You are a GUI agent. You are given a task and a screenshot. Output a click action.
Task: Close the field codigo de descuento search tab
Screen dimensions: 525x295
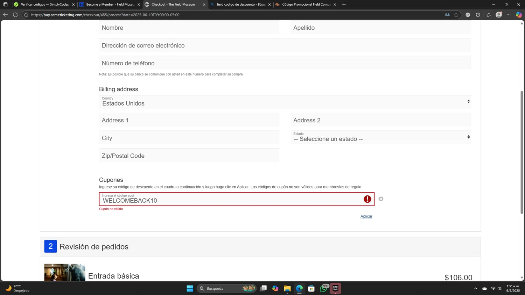click(269, 5)
